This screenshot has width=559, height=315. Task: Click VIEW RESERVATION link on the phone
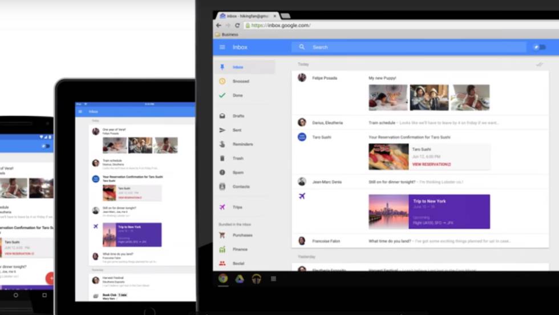pyautogui.click(x=19, y=253)
